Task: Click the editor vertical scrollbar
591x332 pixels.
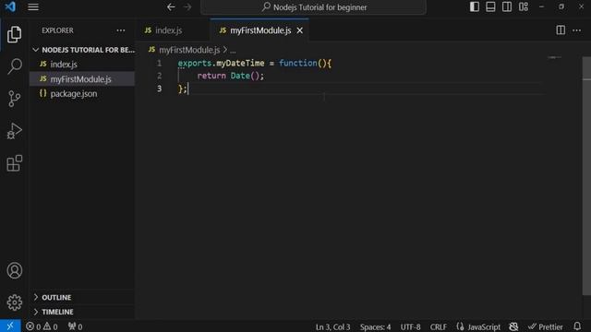Action: [586, 176]
